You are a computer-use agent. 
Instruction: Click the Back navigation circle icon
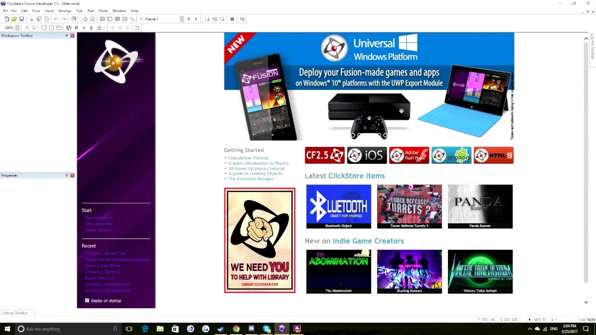(85, 19)
